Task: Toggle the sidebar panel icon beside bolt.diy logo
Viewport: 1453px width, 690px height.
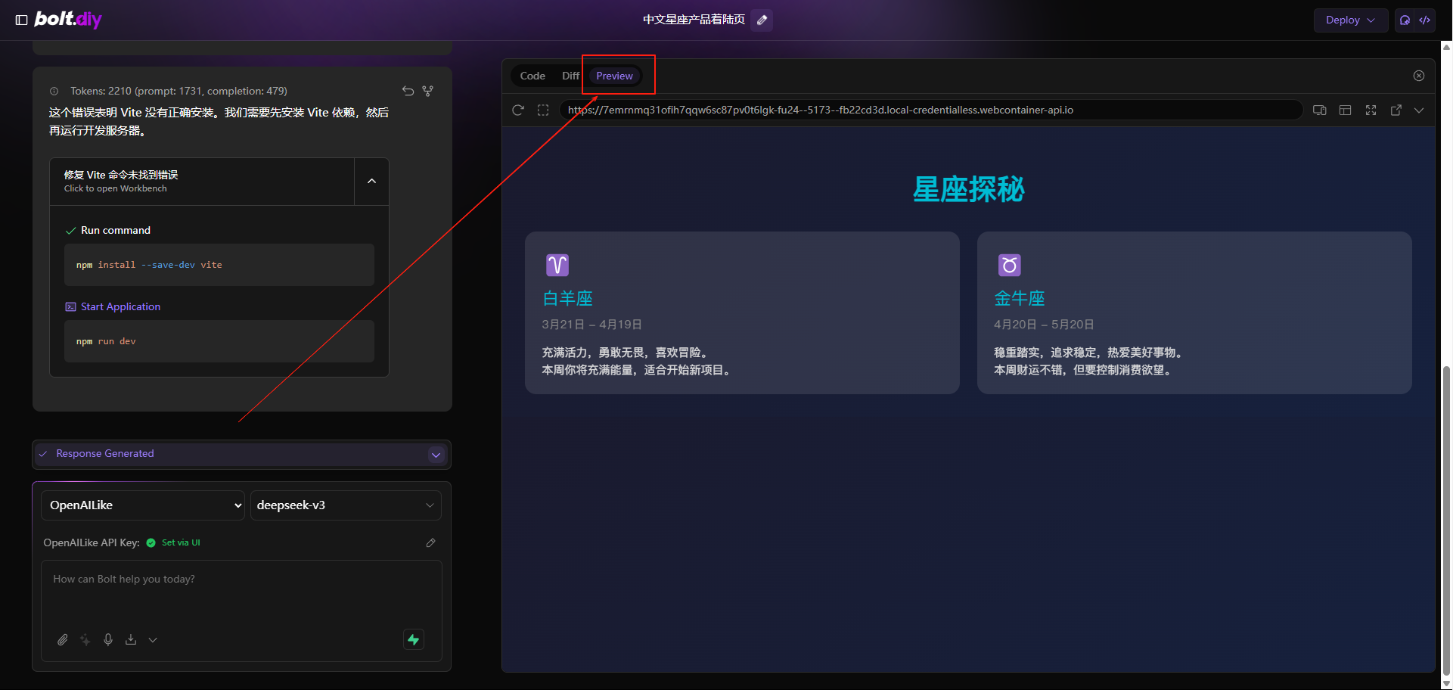Action: point(21,20)
